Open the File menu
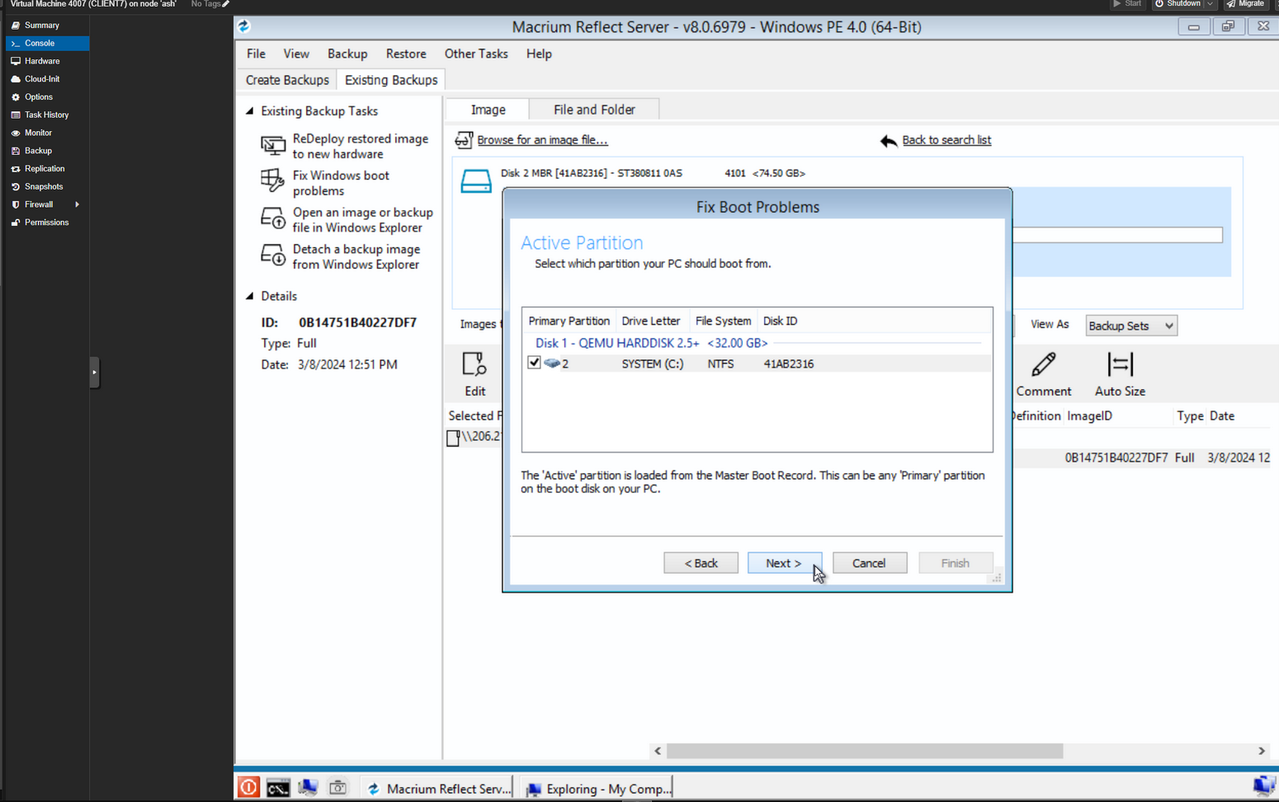1279x802 pixels. coord(256,54)
